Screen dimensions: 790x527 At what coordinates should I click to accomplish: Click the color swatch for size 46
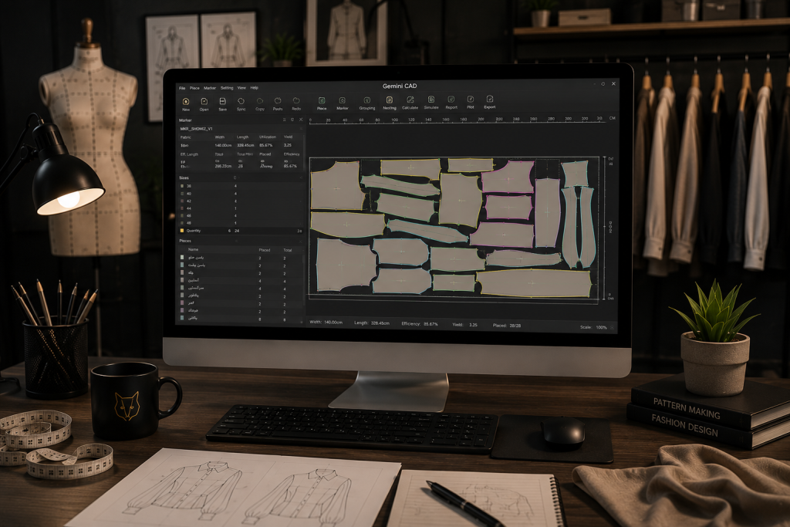(182, 215)
